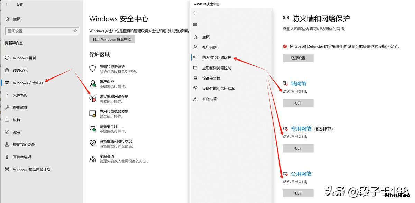Open 开发者选项 icon in sidebar
The width and height of the screenshot is (415, 203).
pyautogui.click(x=7, y=157)
